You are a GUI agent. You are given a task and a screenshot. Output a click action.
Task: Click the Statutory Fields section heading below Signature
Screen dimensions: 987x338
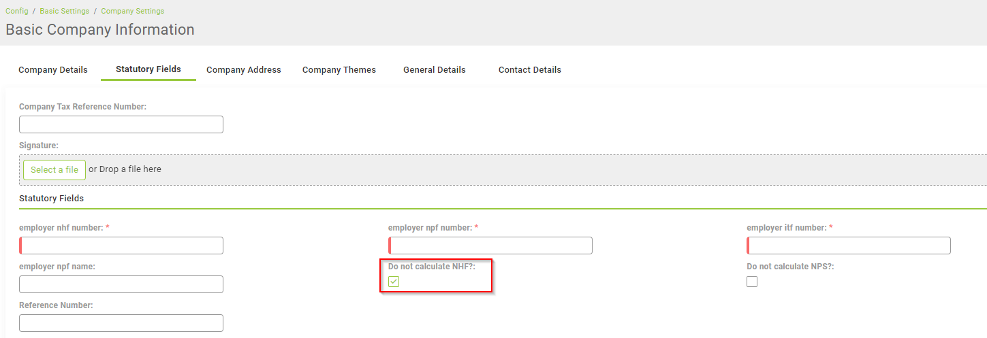pyautogui.click(x=52, y=199)
